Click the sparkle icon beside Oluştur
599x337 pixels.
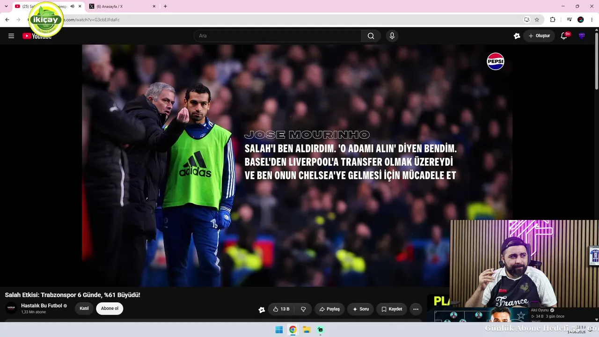pyautogui.click(x=517, y=36)
